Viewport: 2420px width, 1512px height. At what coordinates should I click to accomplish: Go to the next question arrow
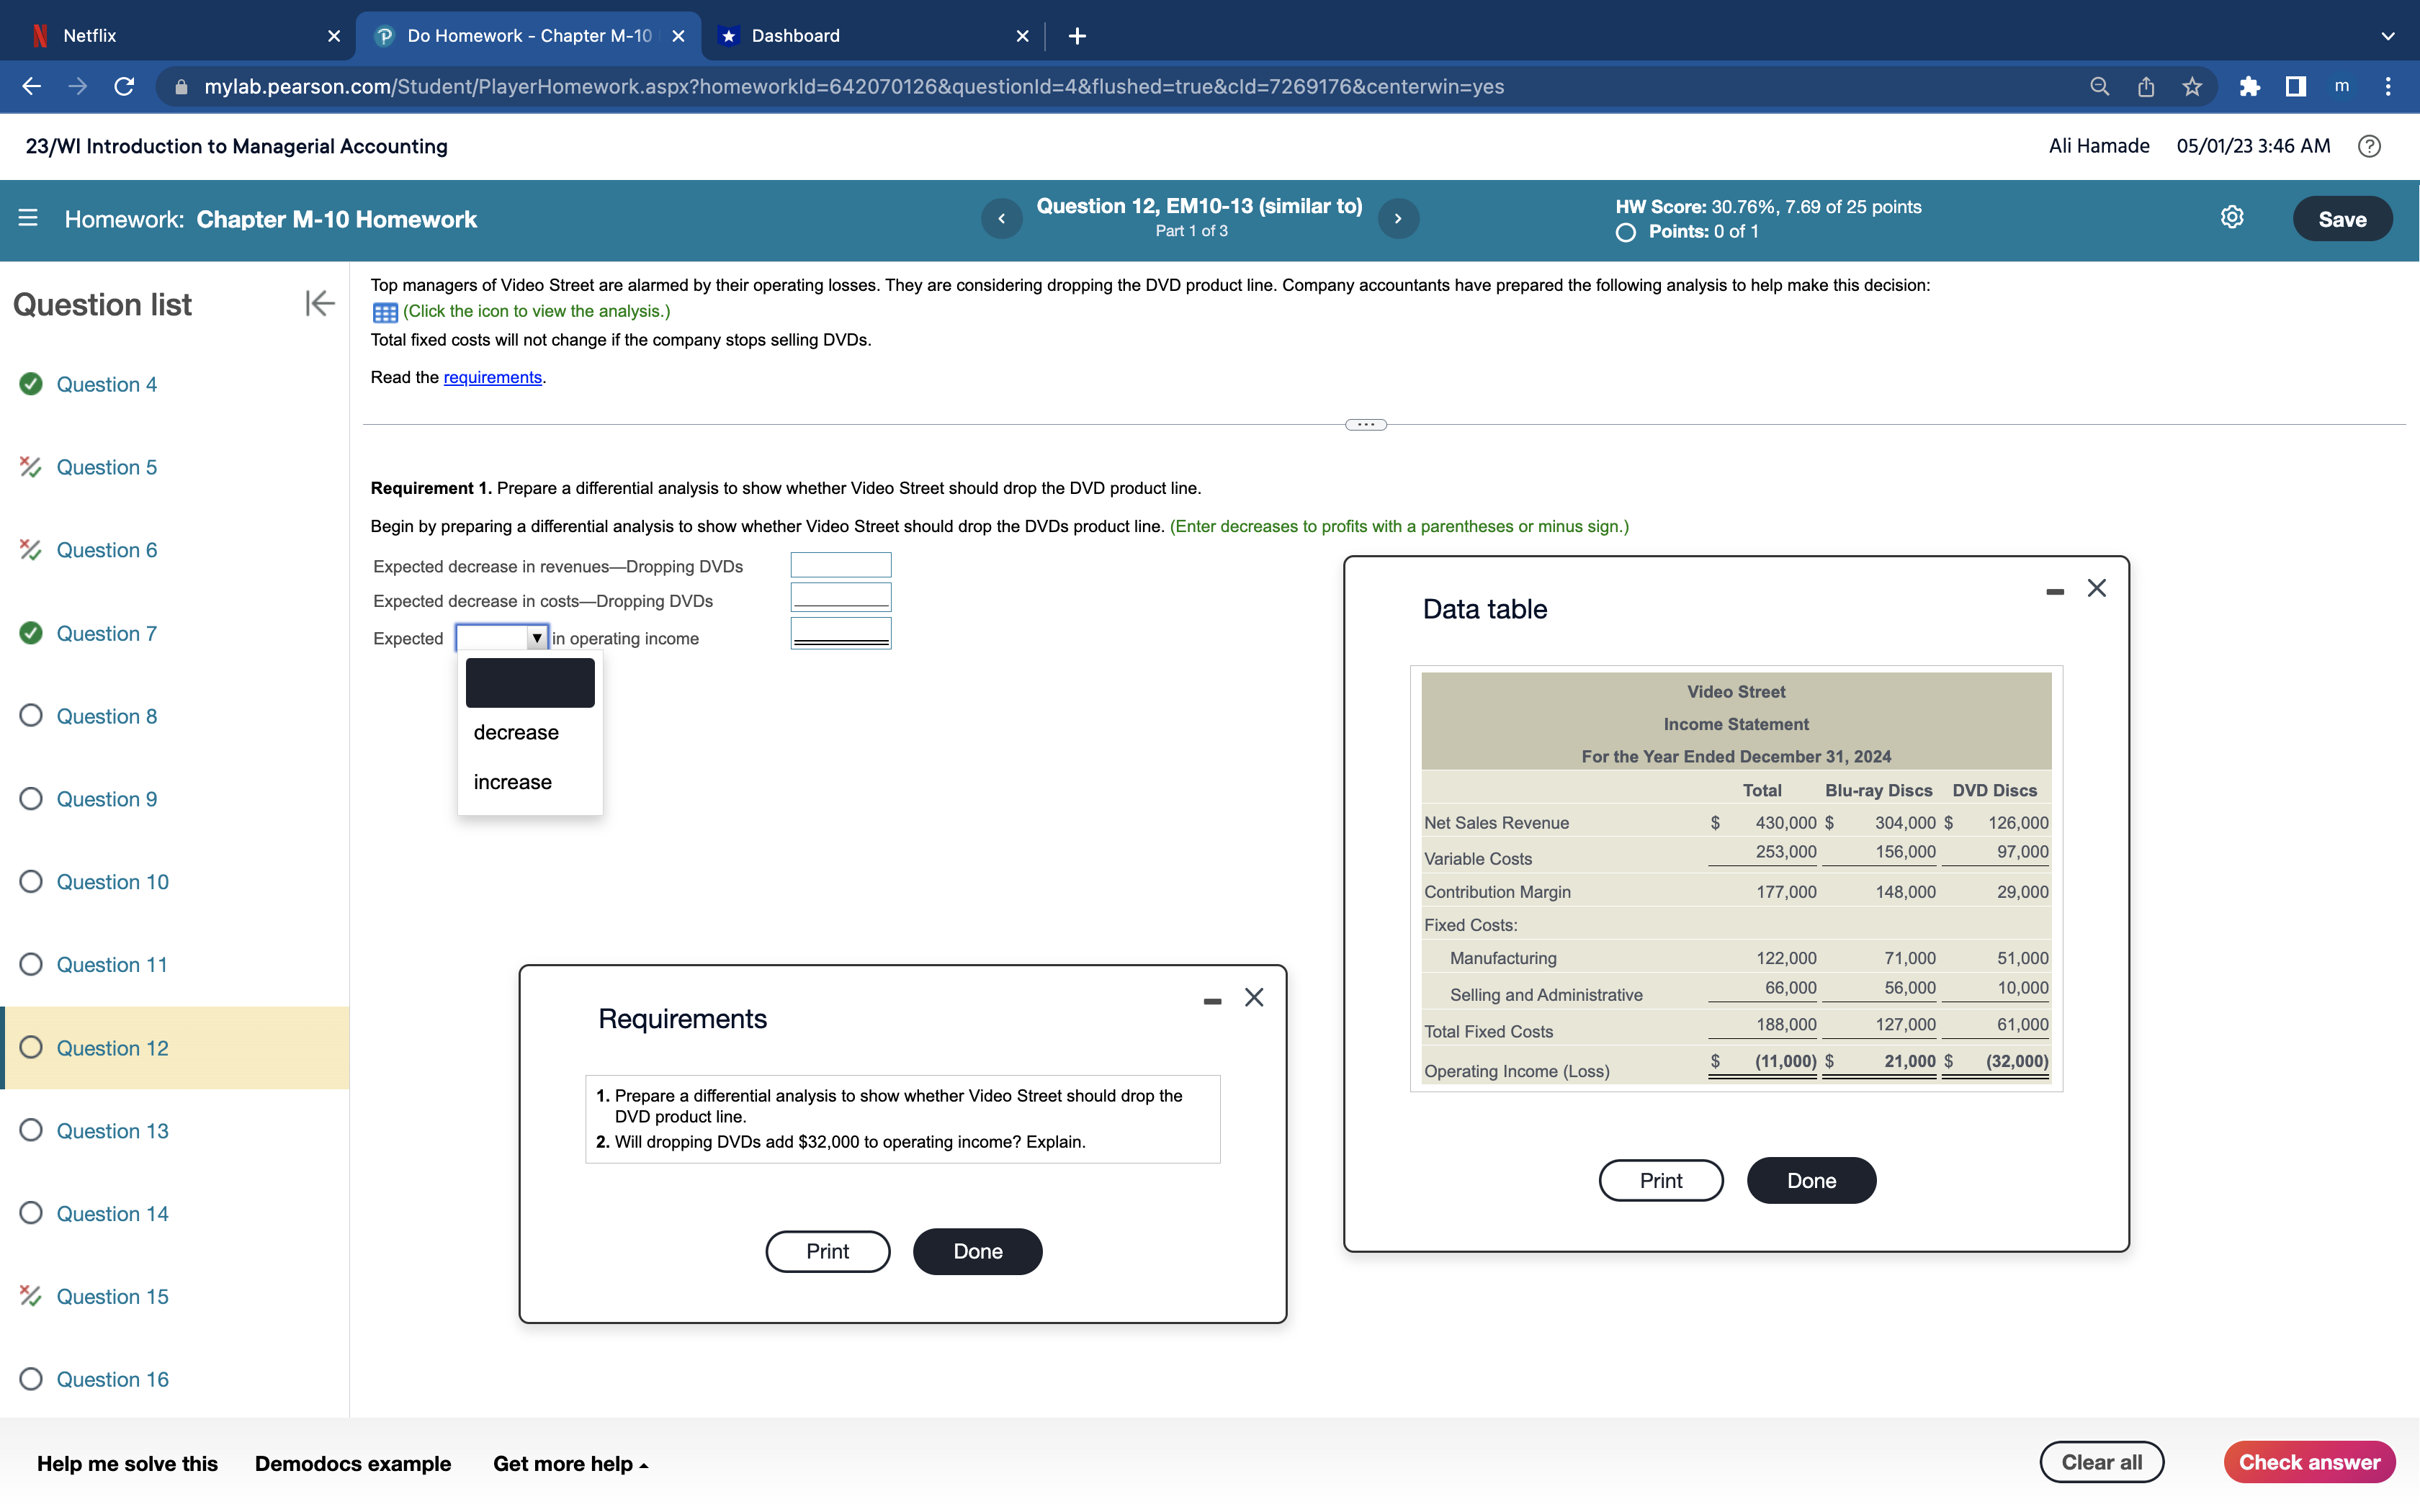pyautogui.click(x=1398, y=218)
